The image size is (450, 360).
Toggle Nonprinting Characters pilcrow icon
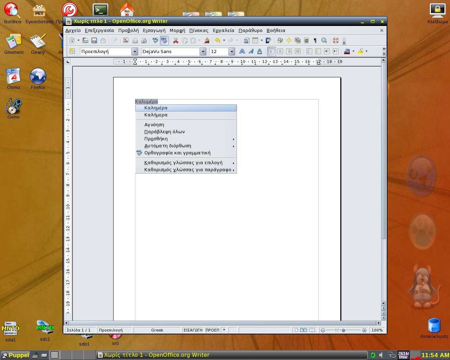click(x=315, y=40)
